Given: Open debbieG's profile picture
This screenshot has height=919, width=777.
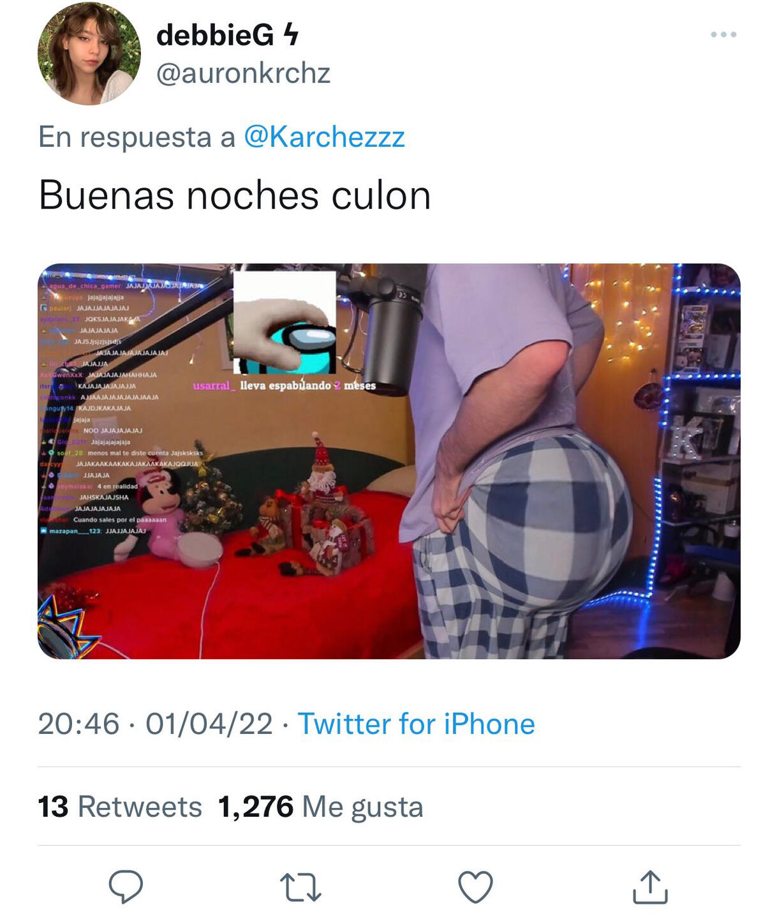Looking at the screenshot, I should [x=89, y=53].
